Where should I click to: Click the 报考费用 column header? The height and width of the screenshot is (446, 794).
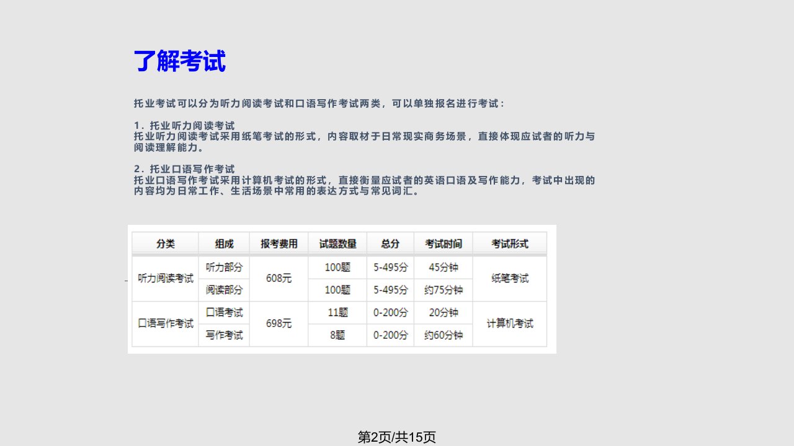279,243
